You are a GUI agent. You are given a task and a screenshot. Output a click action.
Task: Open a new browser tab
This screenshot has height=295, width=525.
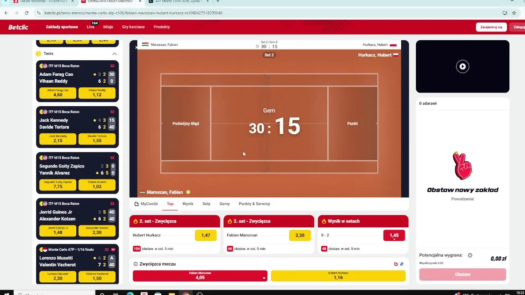coord(218,2)
